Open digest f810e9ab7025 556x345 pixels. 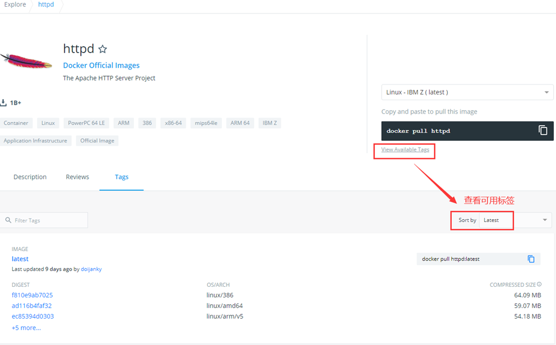pyautogui.click(x=33, y=295)
